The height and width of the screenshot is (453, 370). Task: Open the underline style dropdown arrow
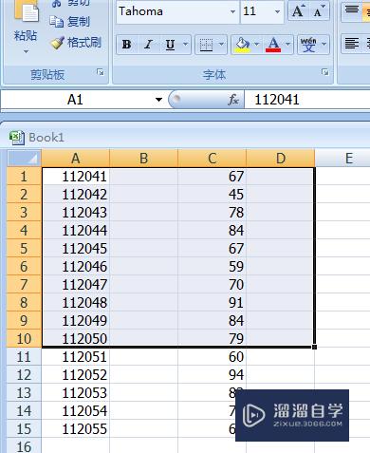[x=186, y=45]
